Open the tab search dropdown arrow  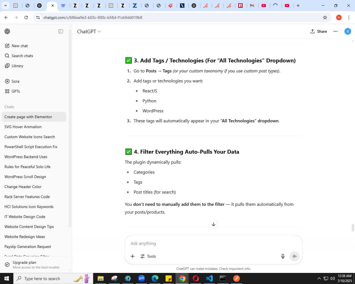pyautogui.click(x=5, y=6)
